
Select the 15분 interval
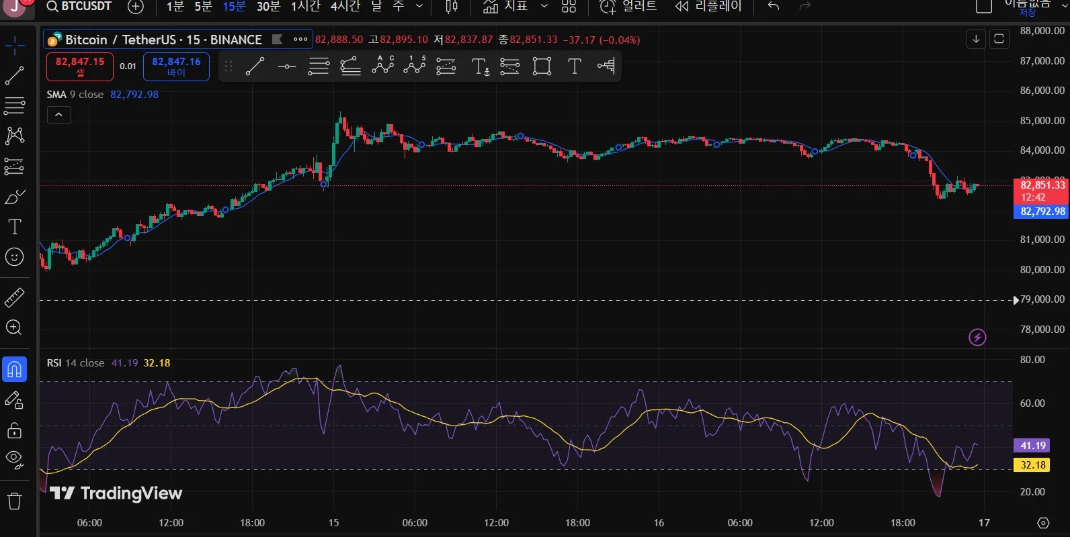click(x=234, y=7)
